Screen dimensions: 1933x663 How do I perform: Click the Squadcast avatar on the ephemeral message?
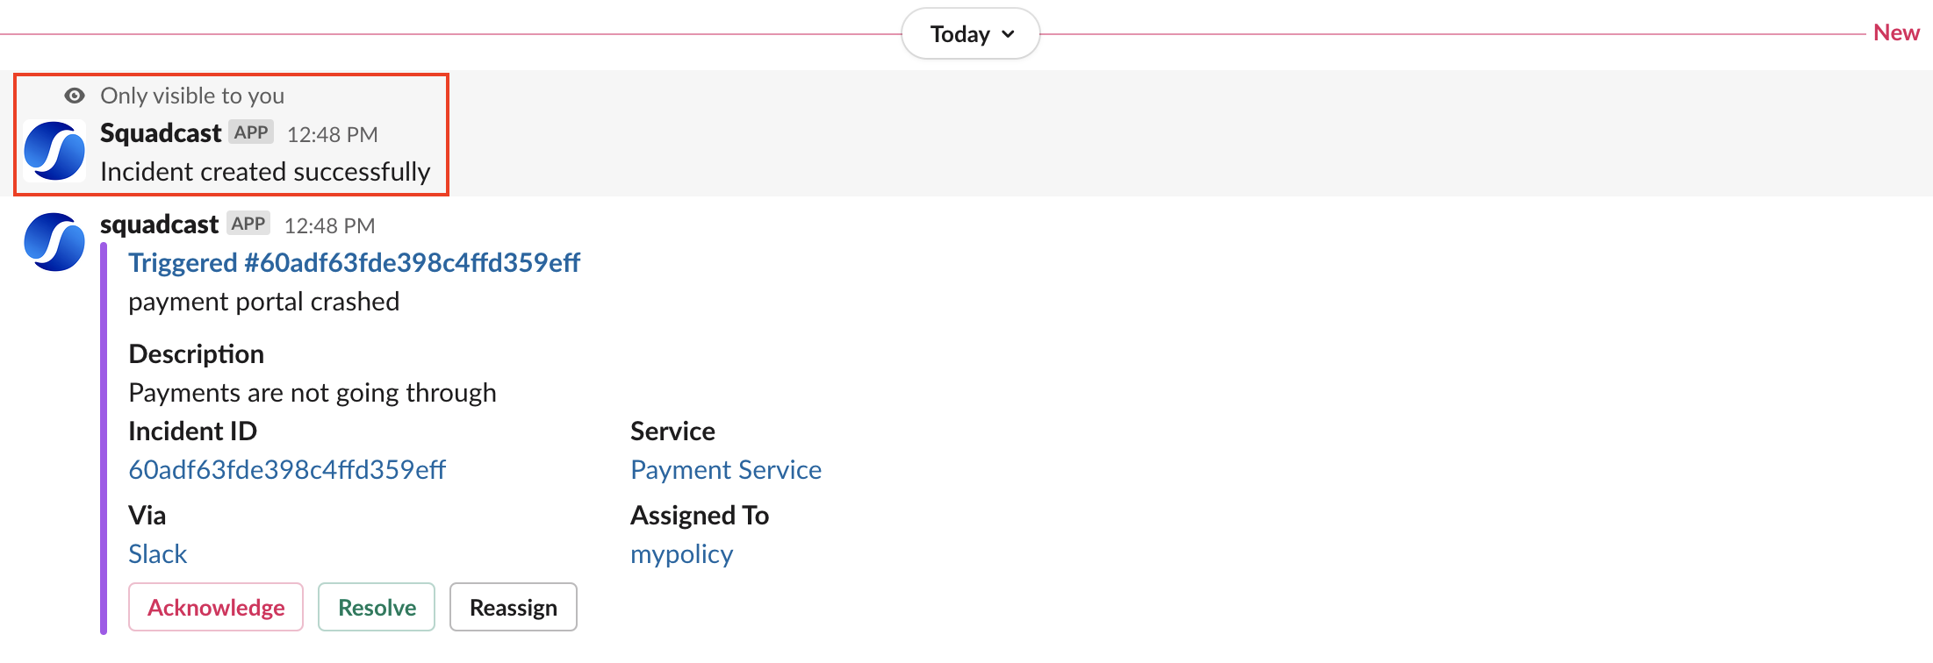(x=54, y=151)
